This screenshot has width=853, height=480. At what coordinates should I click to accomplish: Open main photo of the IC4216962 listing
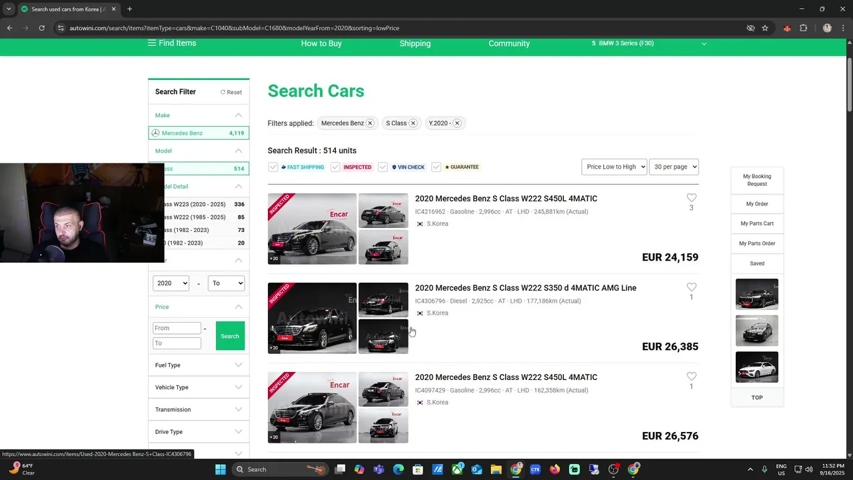[x=312, y=229]
